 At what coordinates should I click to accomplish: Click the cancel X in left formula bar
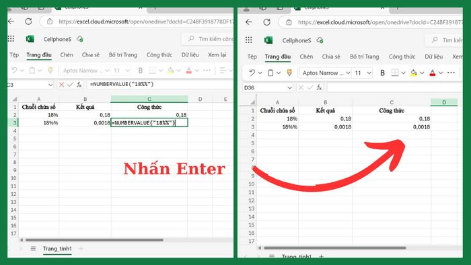pos(61,85)
